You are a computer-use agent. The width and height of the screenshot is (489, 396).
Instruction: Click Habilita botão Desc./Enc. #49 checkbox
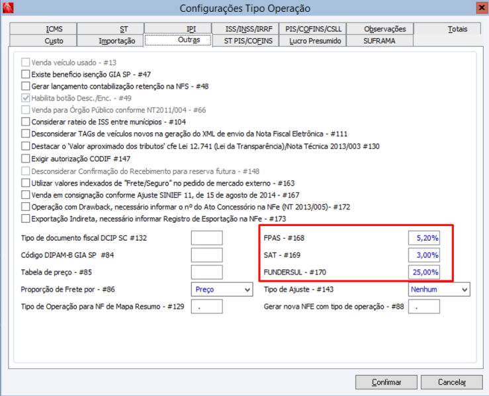point(26,98)
